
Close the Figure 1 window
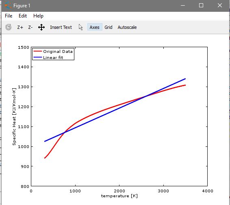(x=220, y=5)
